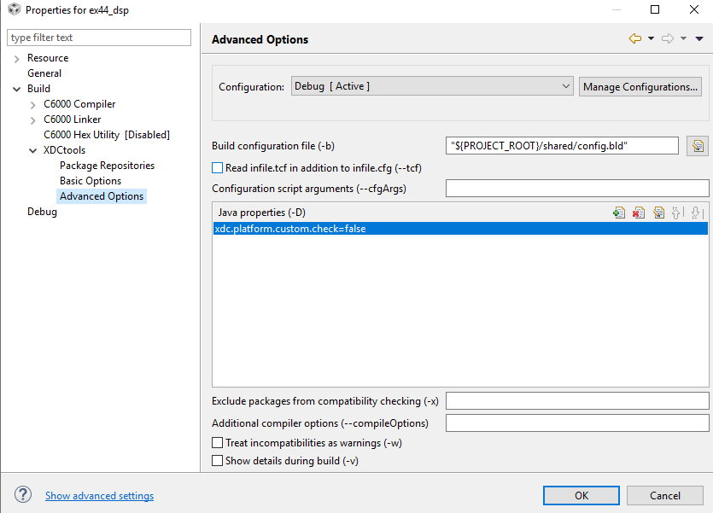Select Package Repositories in the tree

[107, 166]
